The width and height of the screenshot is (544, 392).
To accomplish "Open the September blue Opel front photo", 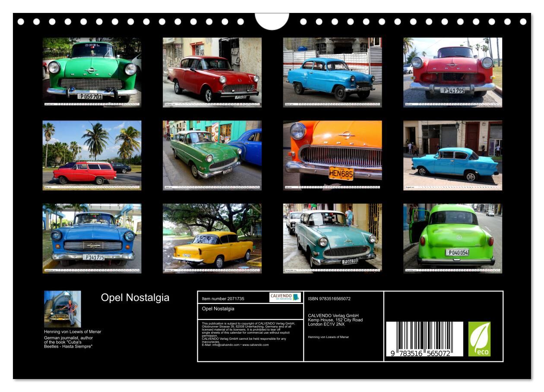I will click(92, 237).
